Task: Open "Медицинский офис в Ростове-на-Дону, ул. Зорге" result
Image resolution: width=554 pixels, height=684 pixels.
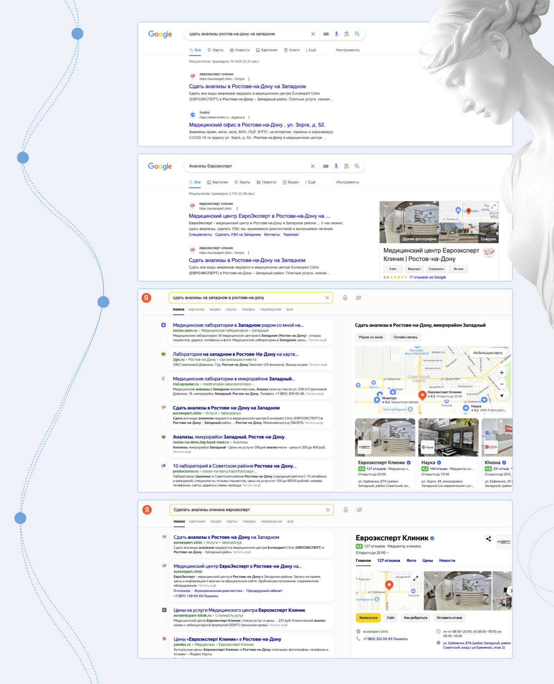Action: (257, 125)
